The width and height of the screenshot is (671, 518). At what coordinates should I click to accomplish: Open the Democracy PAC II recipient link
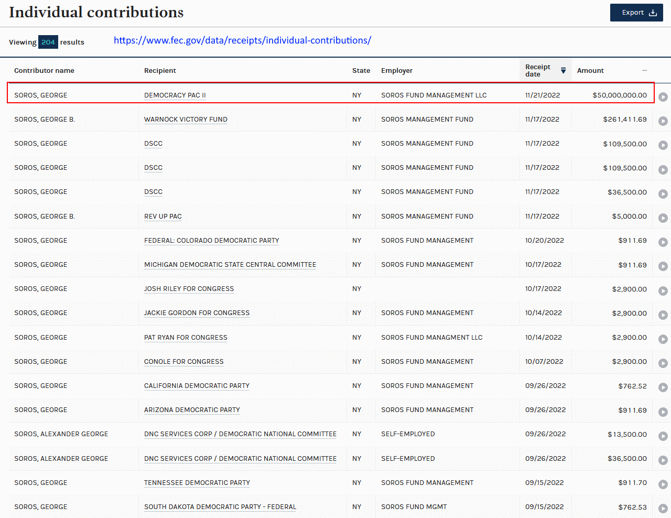(175, 95)
